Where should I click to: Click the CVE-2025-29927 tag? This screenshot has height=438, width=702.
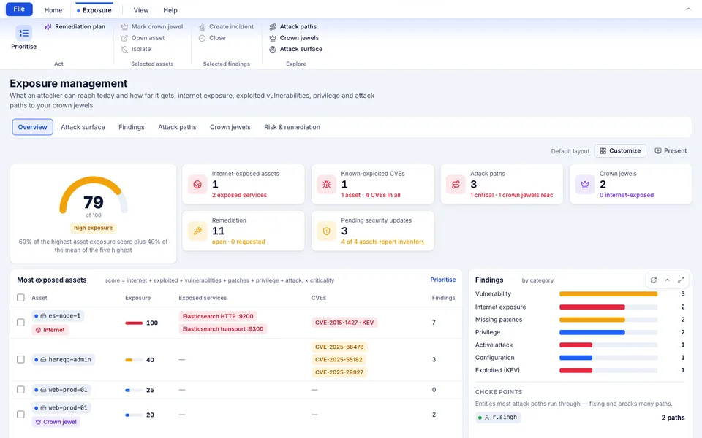339,372
